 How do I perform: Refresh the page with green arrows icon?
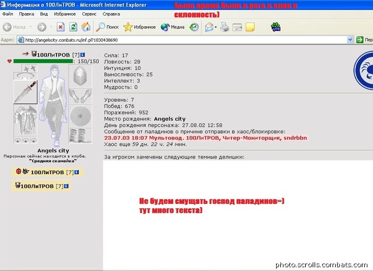(x=73, y=27)
